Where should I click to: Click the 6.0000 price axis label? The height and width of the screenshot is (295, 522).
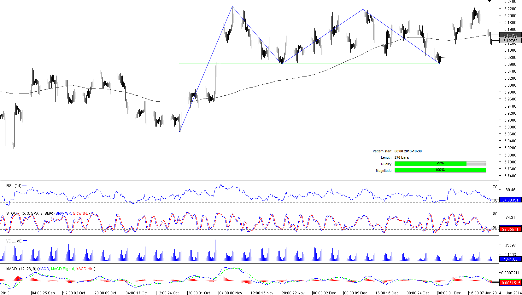click(510, 85)
